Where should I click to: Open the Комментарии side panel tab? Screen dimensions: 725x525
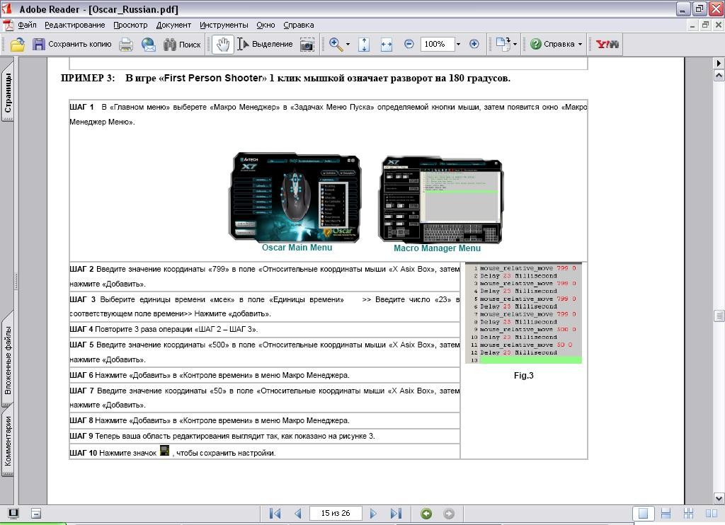pyautogui.click(x=8, y=440)
